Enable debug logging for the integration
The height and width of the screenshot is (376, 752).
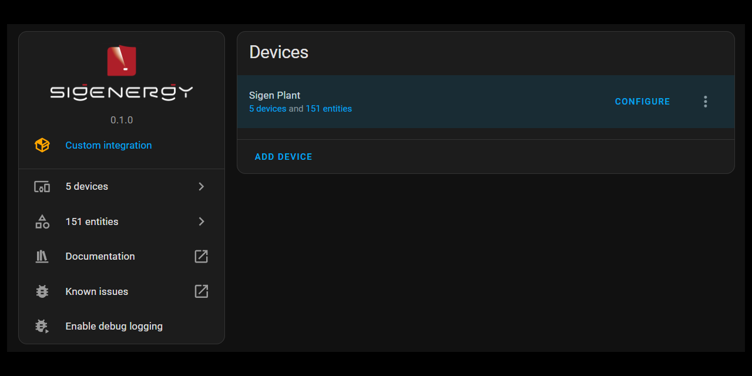click(114, 326)
